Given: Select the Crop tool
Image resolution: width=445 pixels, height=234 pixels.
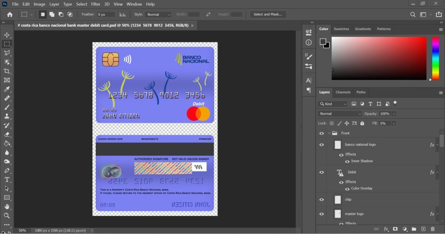Looking at the screenshot, I should 7,71.
